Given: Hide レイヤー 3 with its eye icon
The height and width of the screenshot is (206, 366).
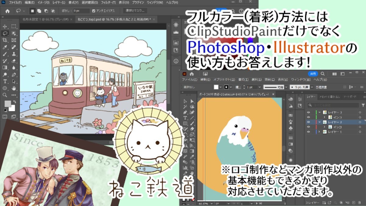Looking at the screenshot, I should (x=308, y=112).
